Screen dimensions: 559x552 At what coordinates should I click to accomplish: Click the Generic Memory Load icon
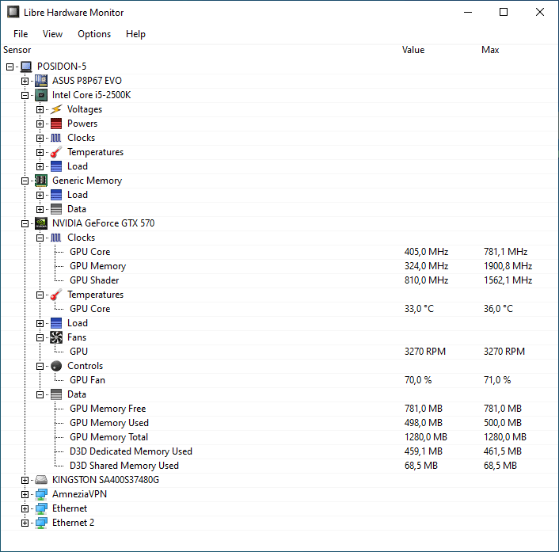point(56,195)
